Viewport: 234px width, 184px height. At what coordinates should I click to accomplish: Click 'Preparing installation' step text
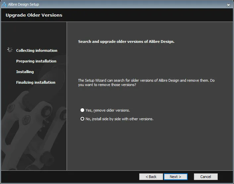tap(36, 61)
